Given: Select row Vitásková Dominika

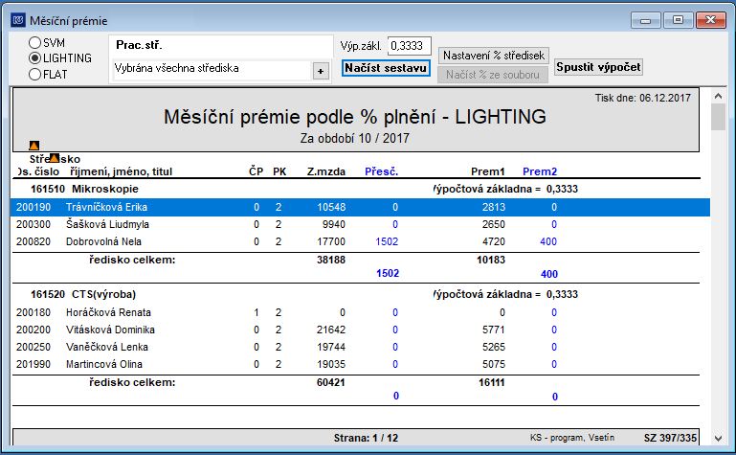Looking at the screenshot, I should point(360,330).
